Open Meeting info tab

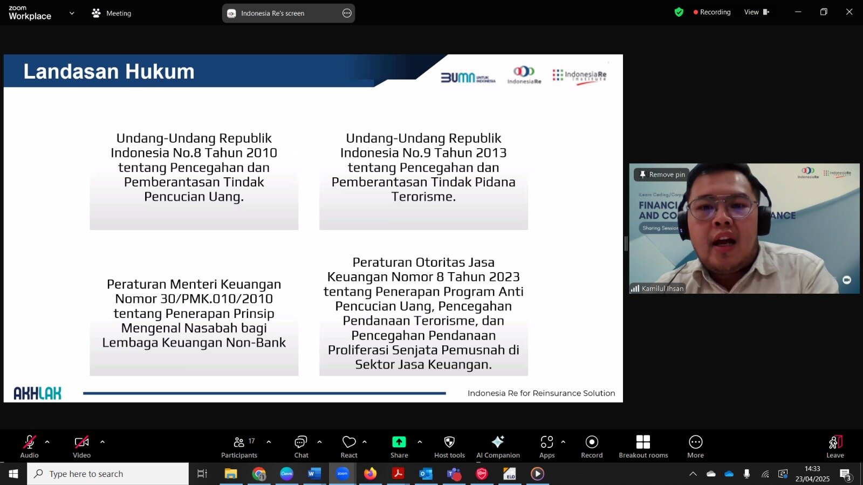pos(112,13)
